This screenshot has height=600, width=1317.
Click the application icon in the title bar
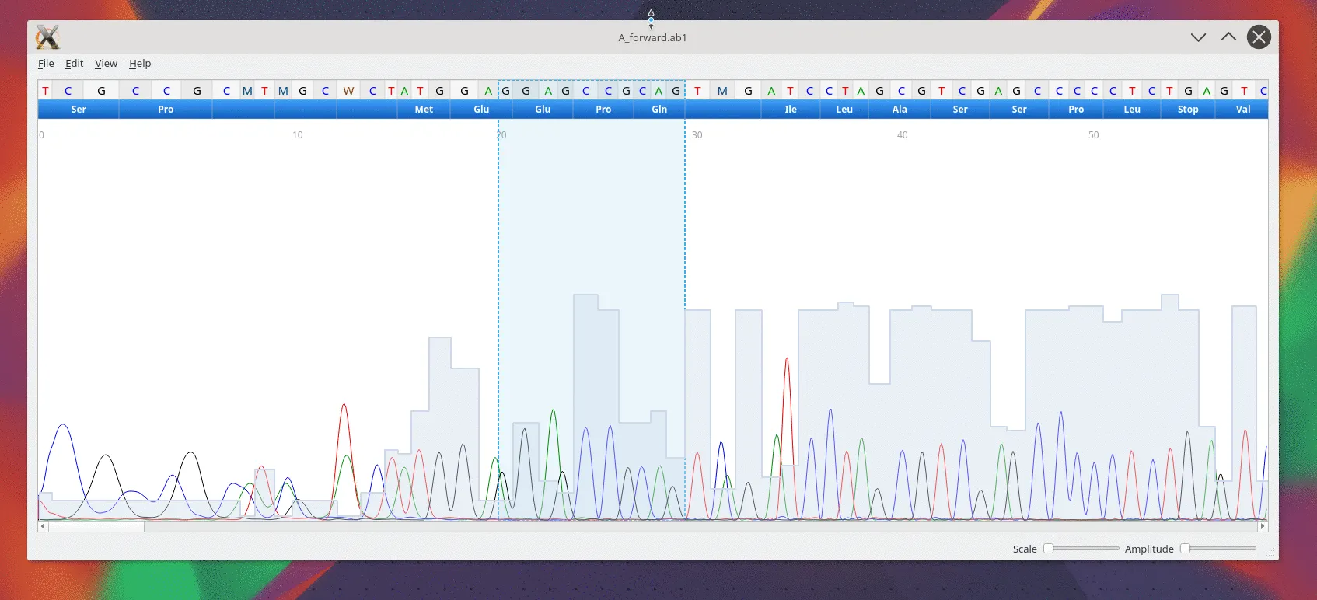click(x=47, y=37)
